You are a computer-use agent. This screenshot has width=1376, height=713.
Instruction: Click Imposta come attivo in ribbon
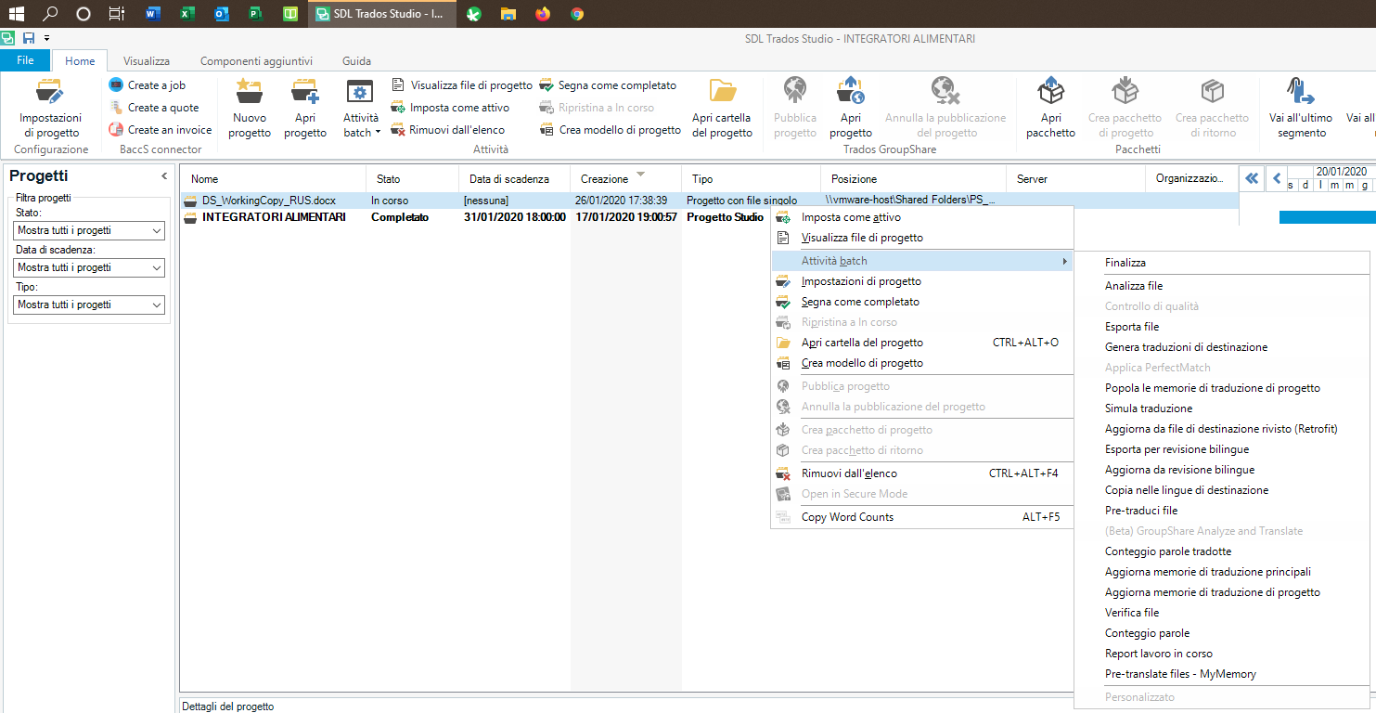coord(450,108)
